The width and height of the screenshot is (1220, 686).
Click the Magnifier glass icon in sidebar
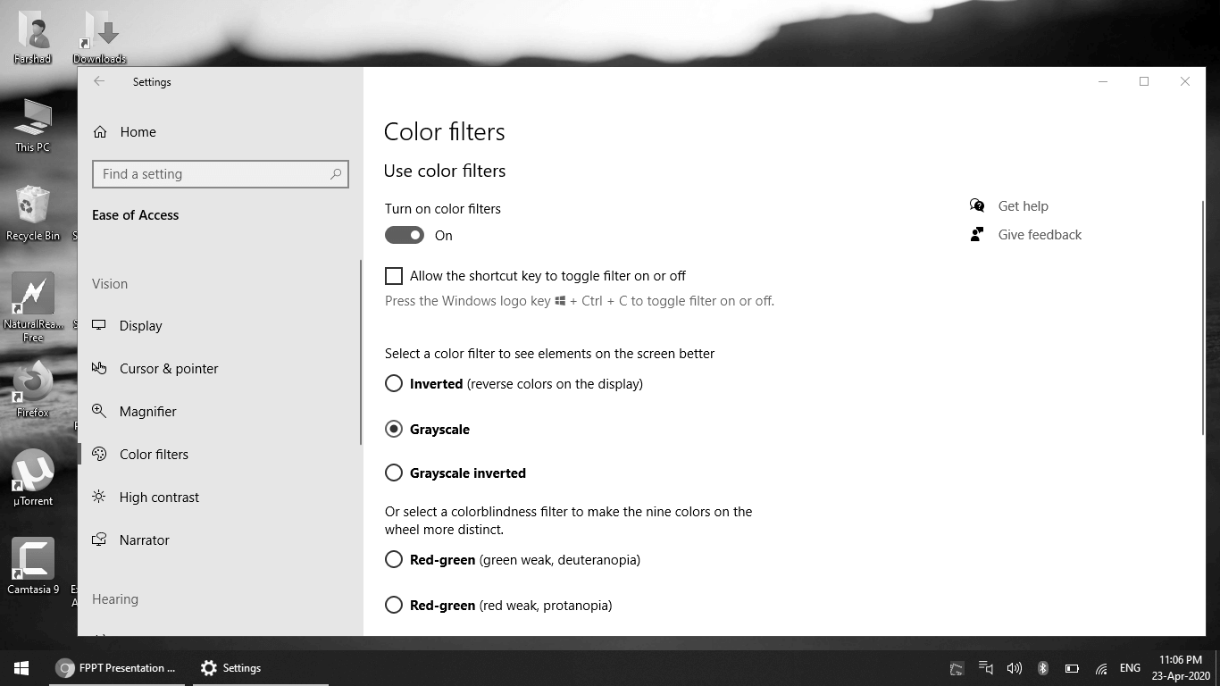(99, 411)
